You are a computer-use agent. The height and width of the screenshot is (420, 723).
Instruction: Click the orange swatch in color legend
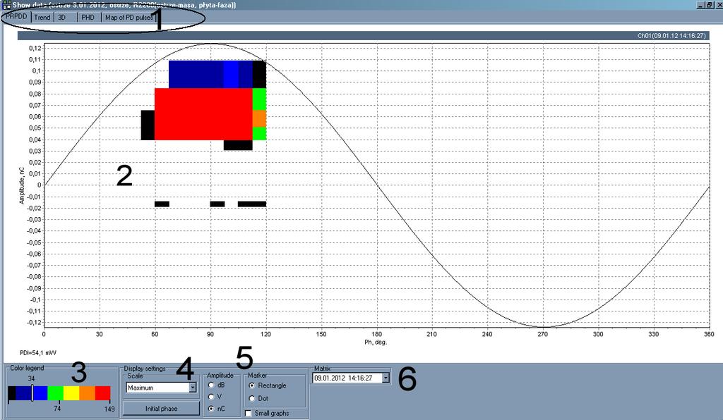tap(87, 393)
